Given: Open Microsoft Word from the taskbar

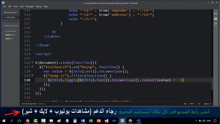Looking at the screenshot, I should pyautogui.click(x=83, y=121).
